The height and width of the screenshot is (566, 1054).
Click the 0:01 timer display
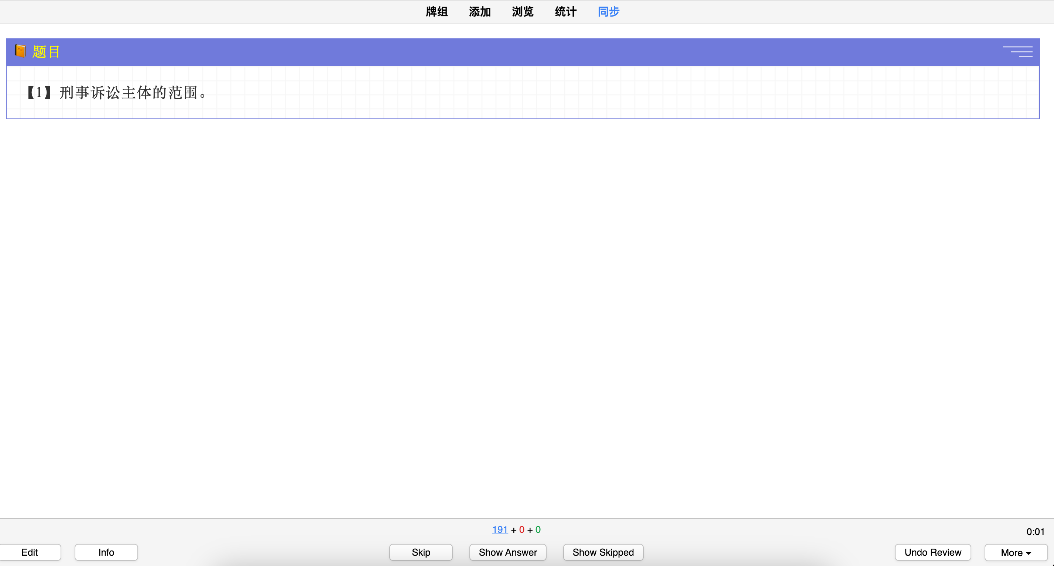pos(1035,532)
